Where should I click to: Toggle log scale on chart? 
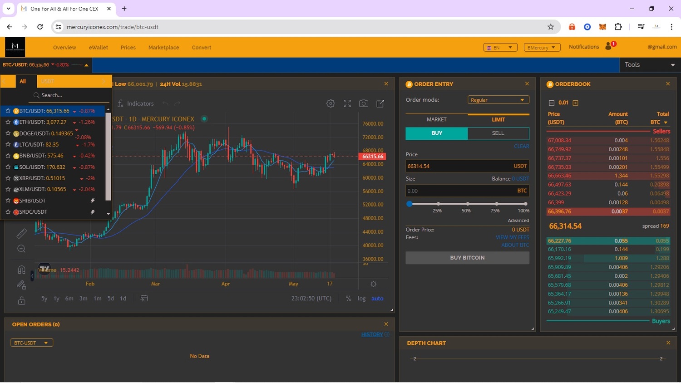pos(361,298)
